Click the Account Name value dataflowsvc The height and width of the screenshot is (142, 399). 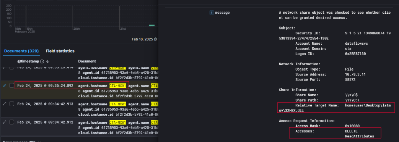point(357,44)
